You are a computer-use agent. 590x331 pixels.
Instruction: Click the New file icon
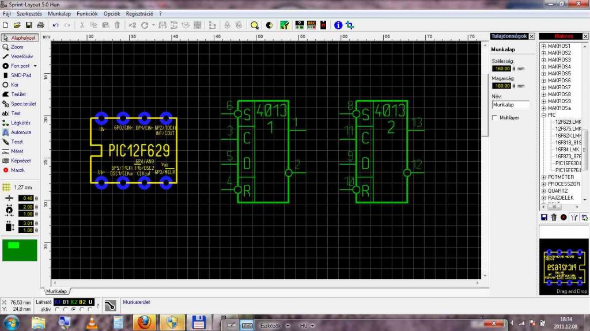(x=6, y=25)
